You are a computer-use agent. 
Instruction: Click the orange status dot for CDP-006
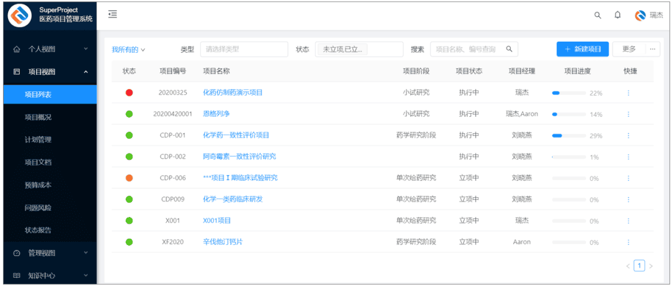129,178
